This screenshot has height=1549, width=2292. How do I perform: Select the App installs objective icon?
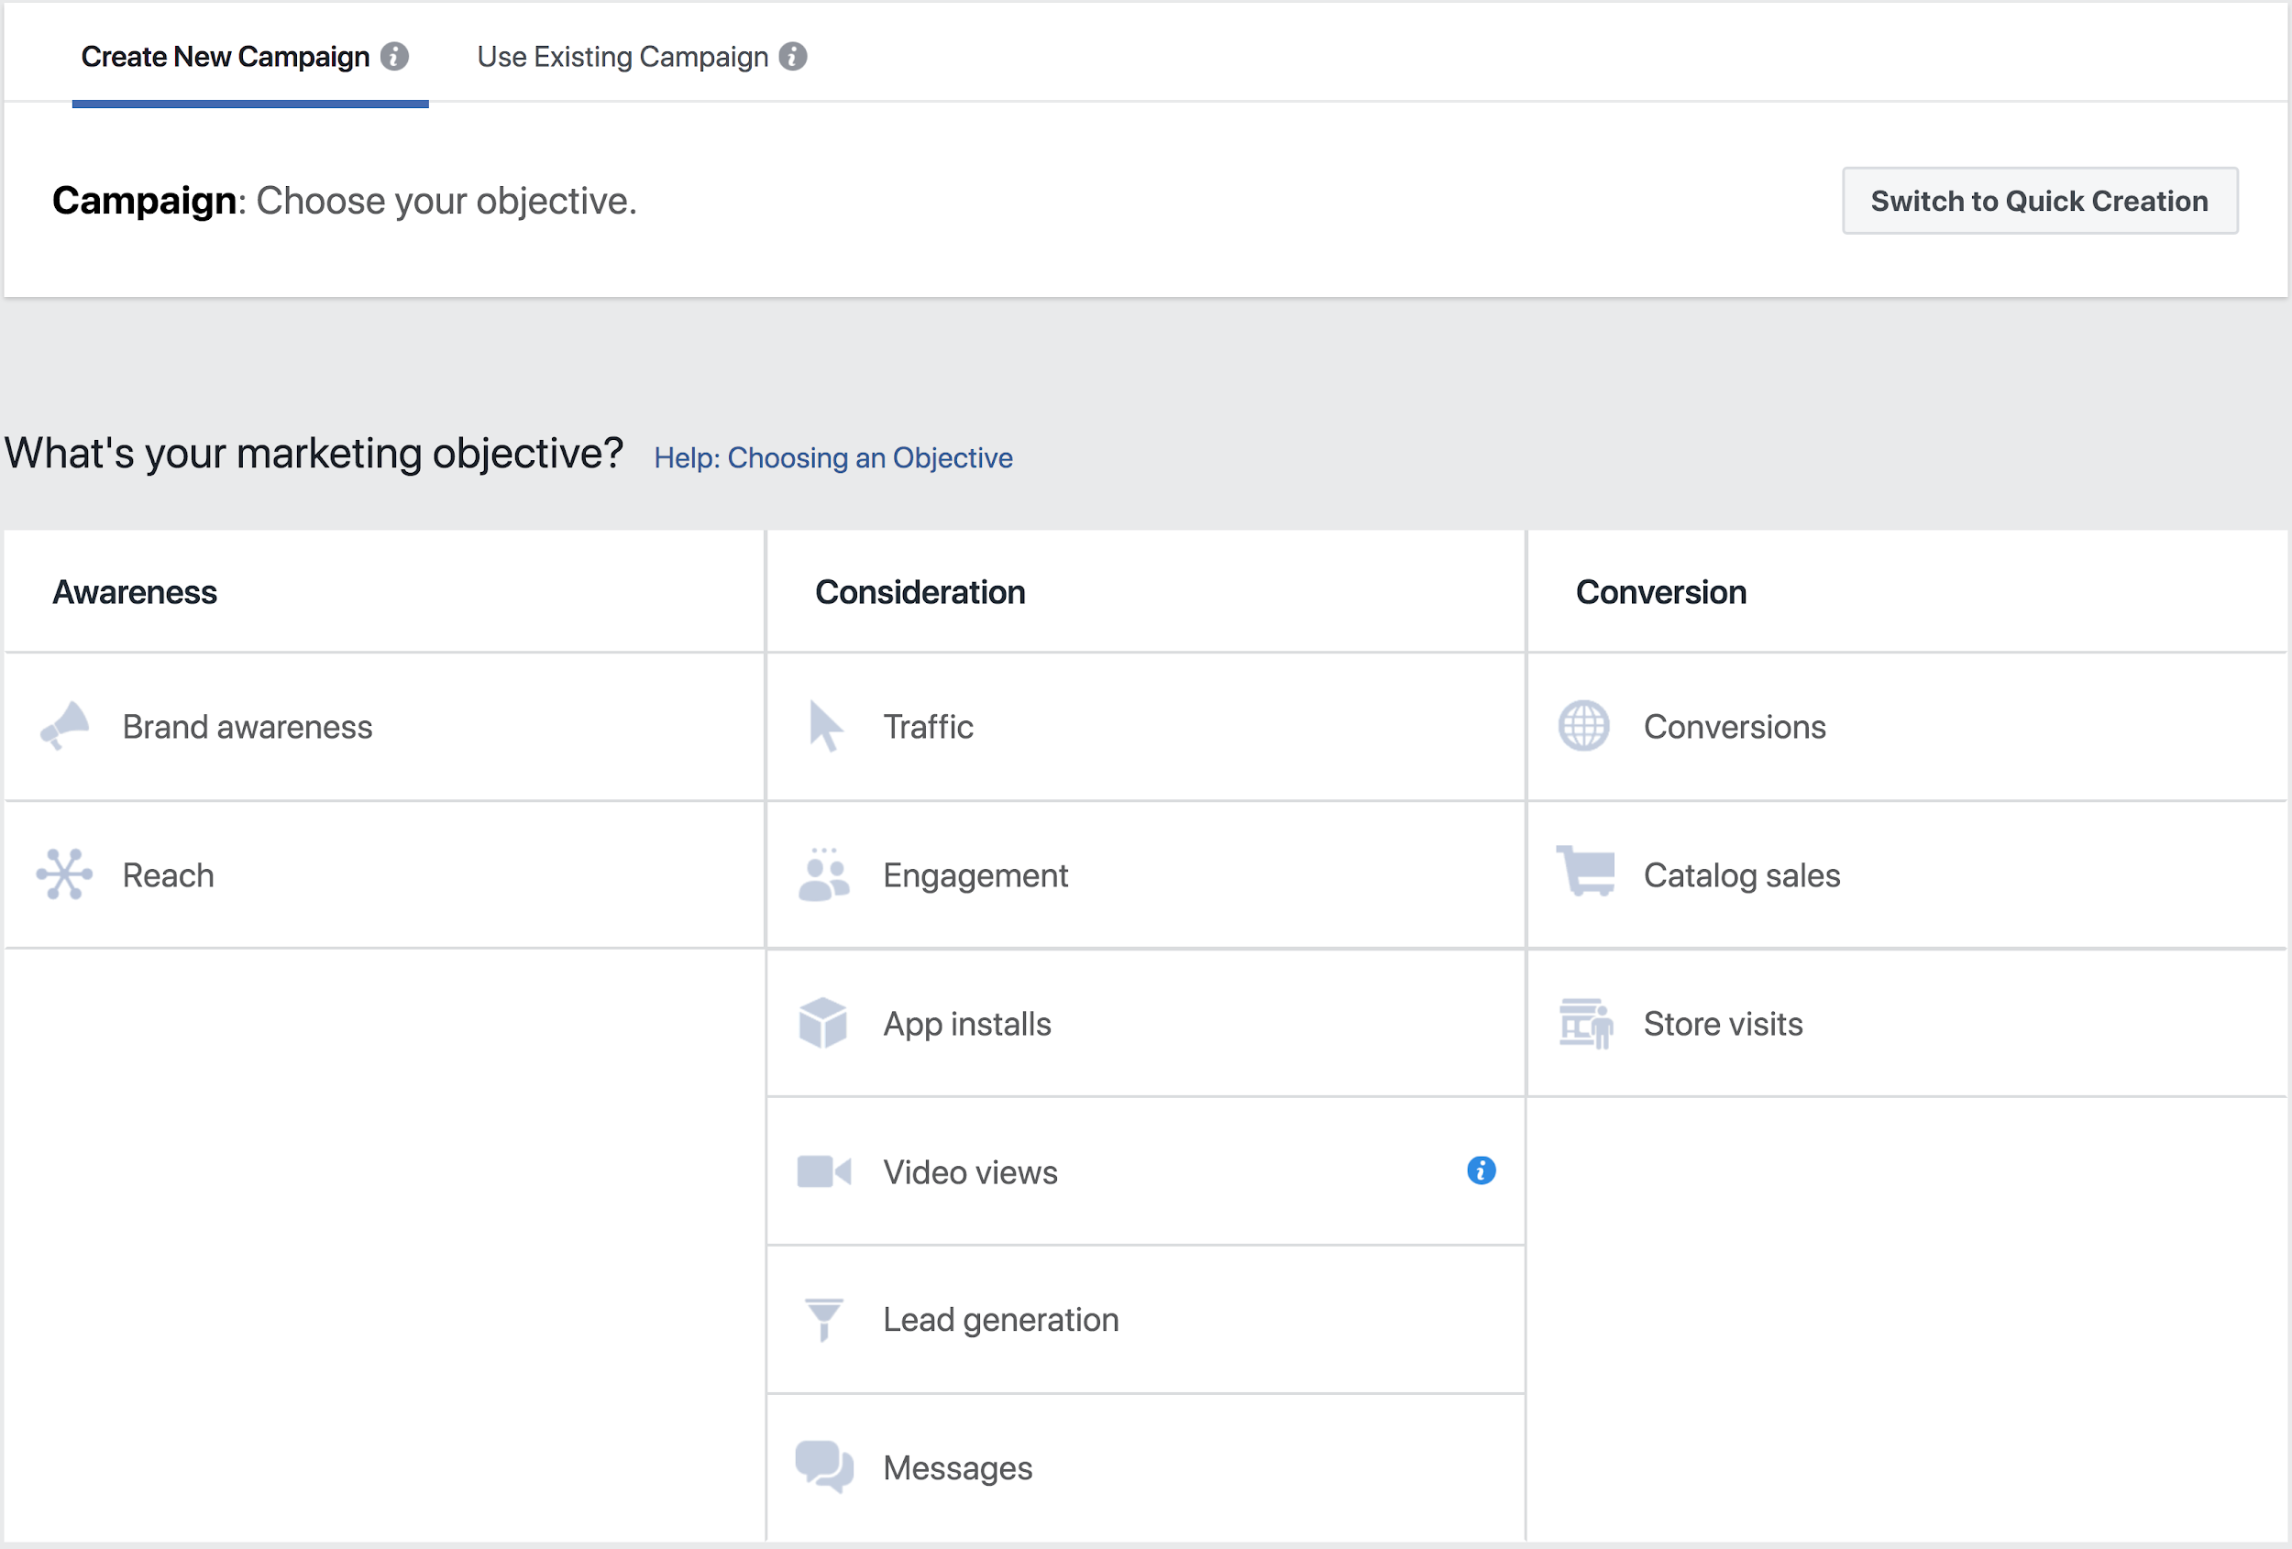824,1022
